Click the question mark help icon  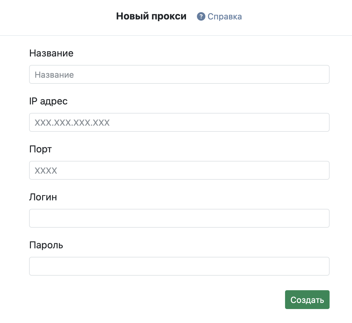coord(201,16)
